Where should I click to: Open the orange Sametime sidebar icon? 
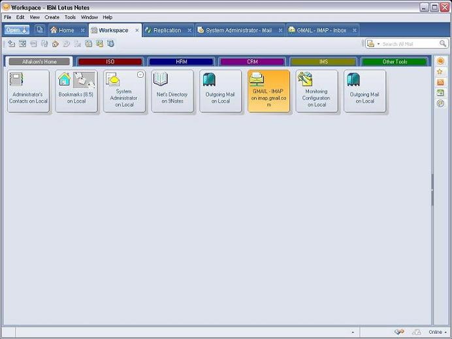tap(440, 61)
